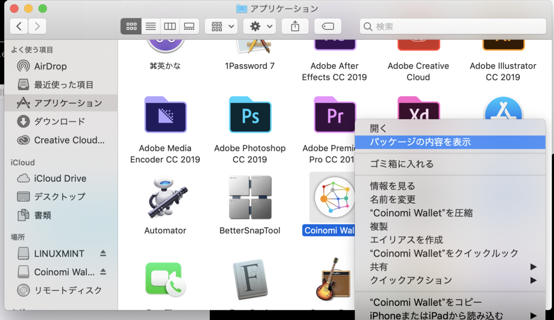554x320 pixels.
Task: Switch Finder to icon view
Action: point(131,26)
